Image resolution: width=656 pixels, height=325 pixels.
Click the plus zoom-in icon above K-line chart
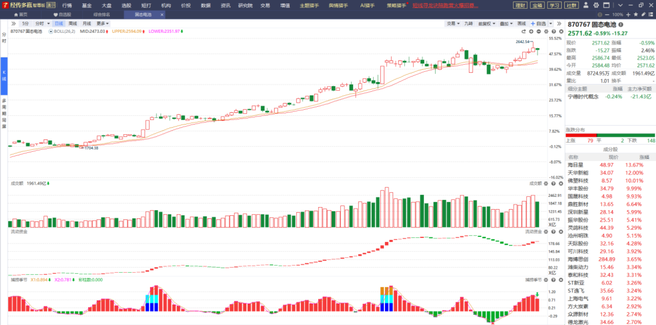click(x=531, y=32)
